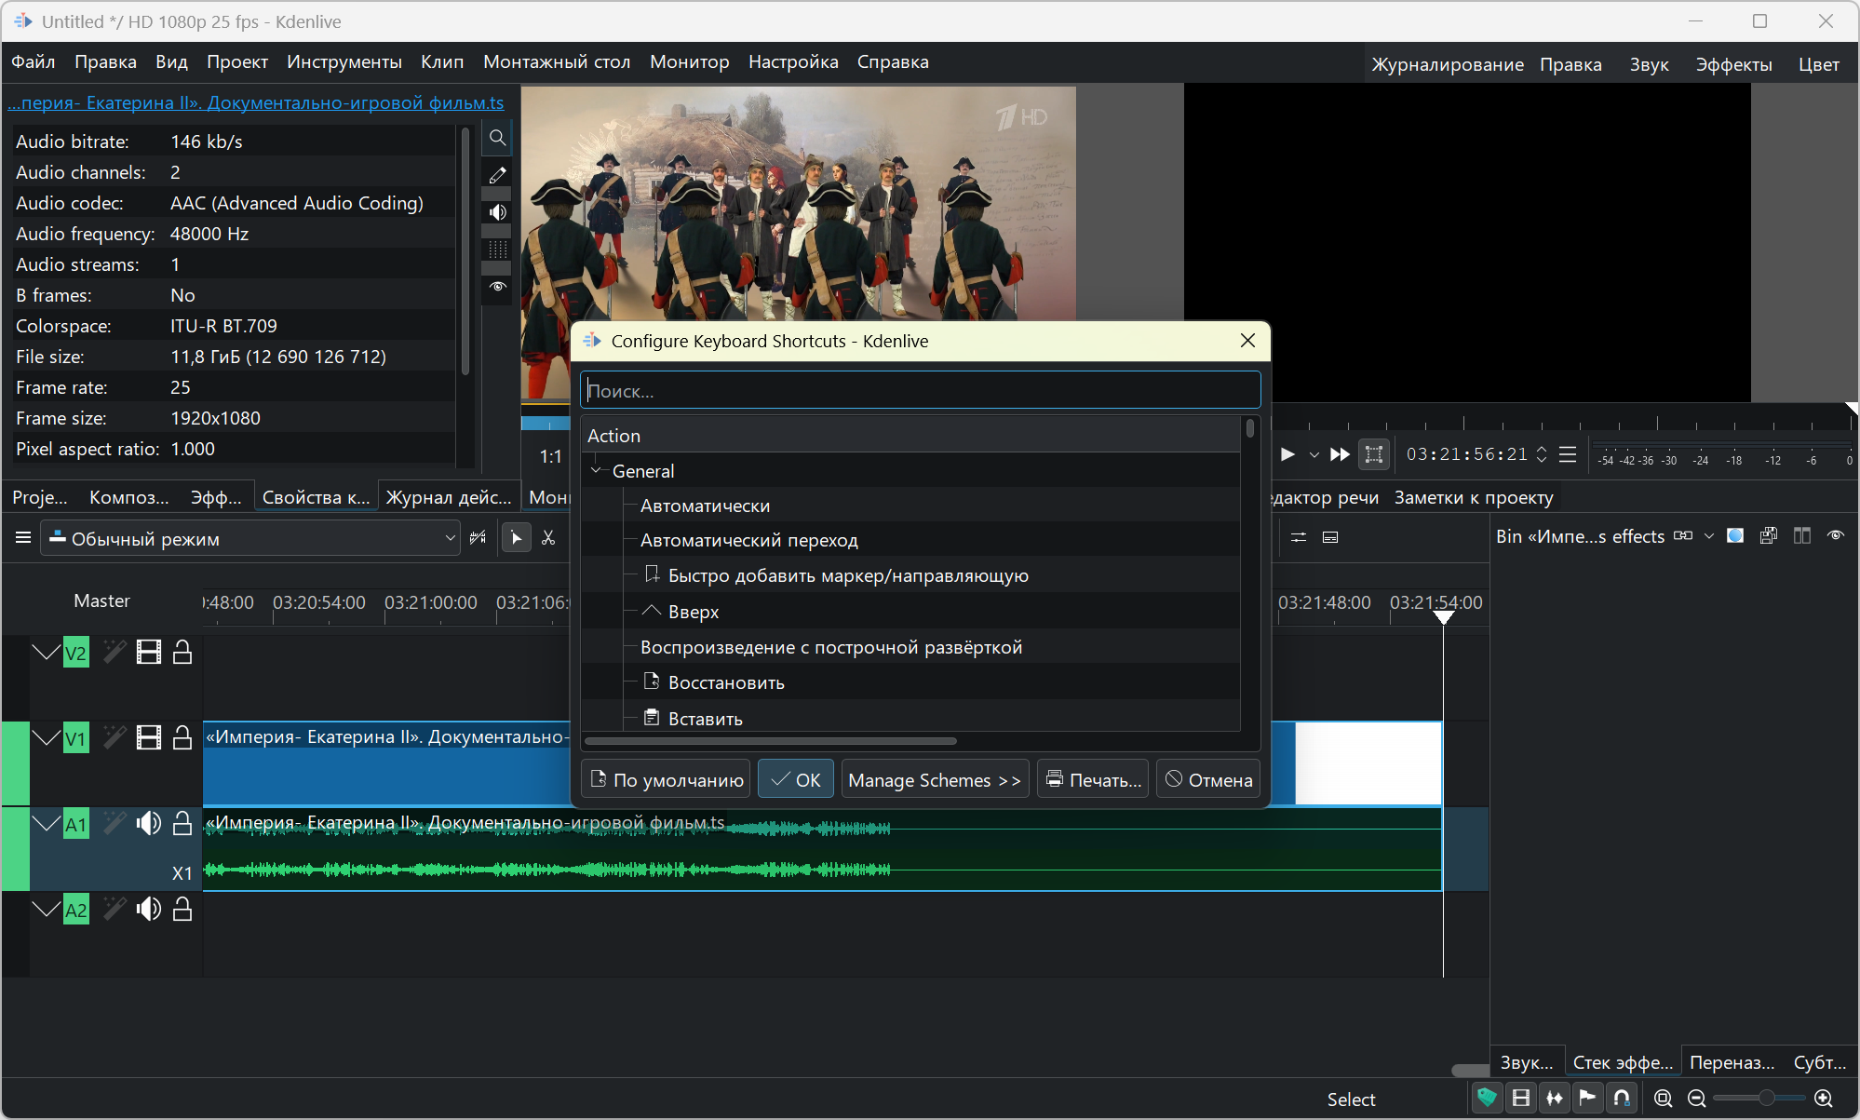The image size is (1860, 1120).
Task: Toggle snapping magnet icon in status bar
Action: pos(1622,1099)
